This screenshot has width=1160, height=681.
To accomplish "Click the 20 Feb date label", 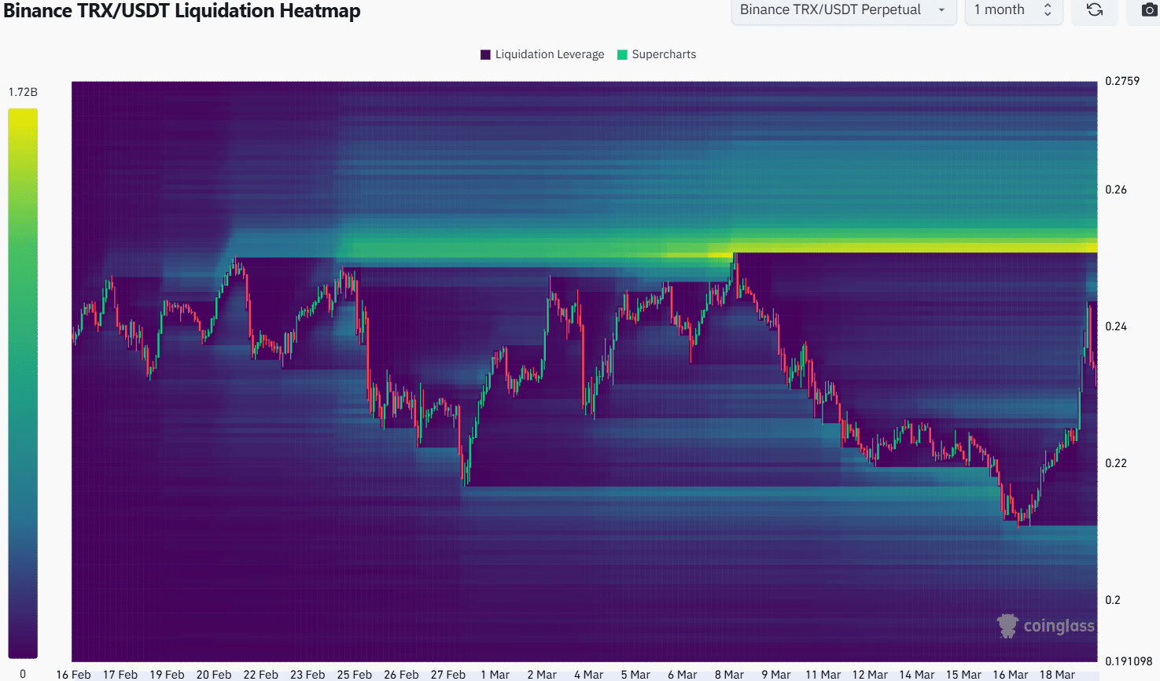I will (x=214, y=675).
